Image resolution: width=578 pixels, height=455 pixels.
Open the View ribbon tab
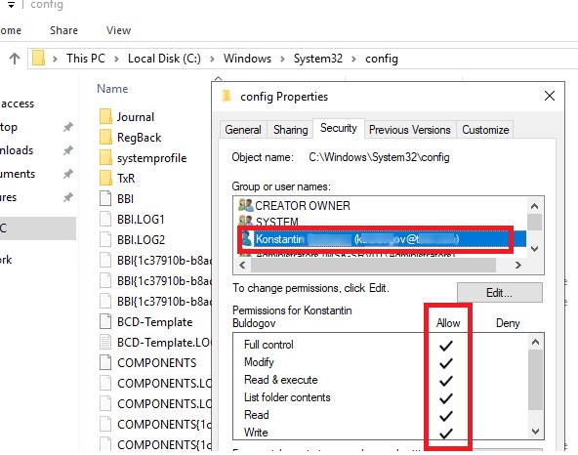pyautogui.click(x=118, y=30)
